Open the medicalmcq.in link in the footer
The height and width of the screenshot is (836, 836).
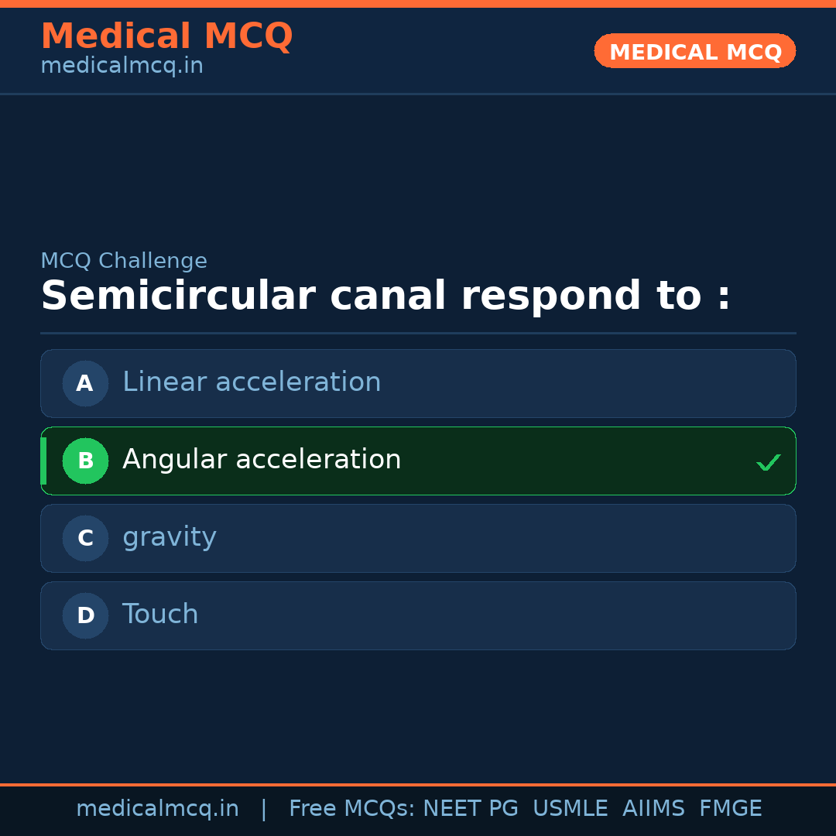pos(157,809)
